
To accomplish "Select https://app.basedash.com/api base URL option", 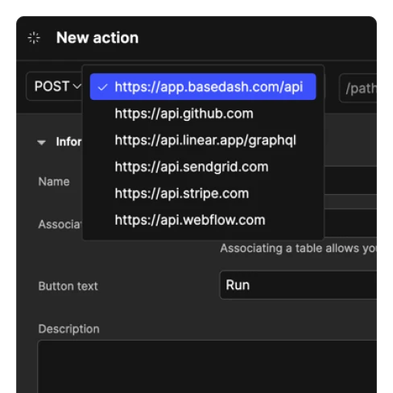I will click(x=203, y=87).
